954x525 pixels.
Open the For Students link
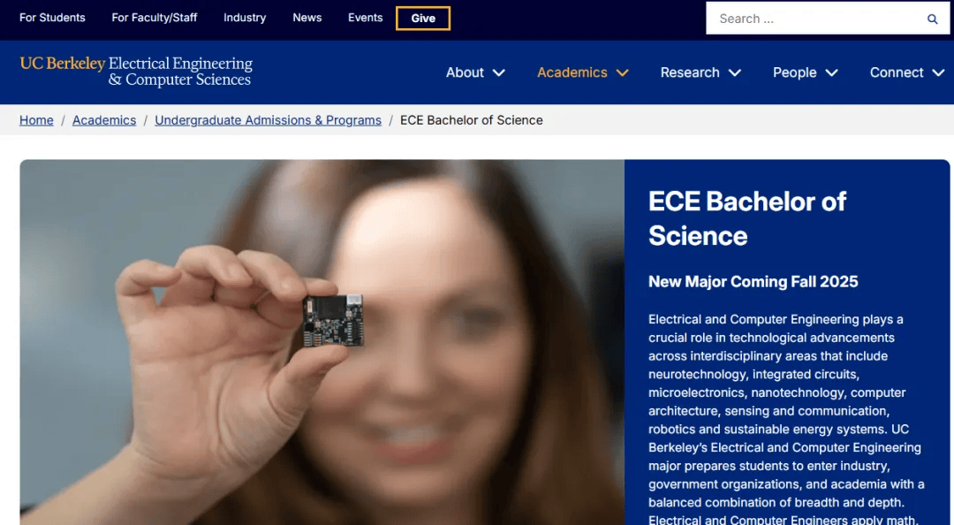[x=52, y=18]
